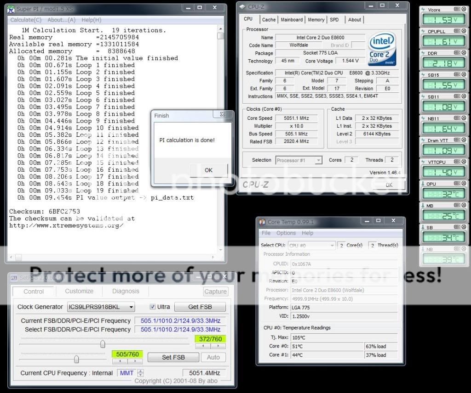
Task: Open settings icon on the MB temperature gadget
Action: [x=457, y=205]
